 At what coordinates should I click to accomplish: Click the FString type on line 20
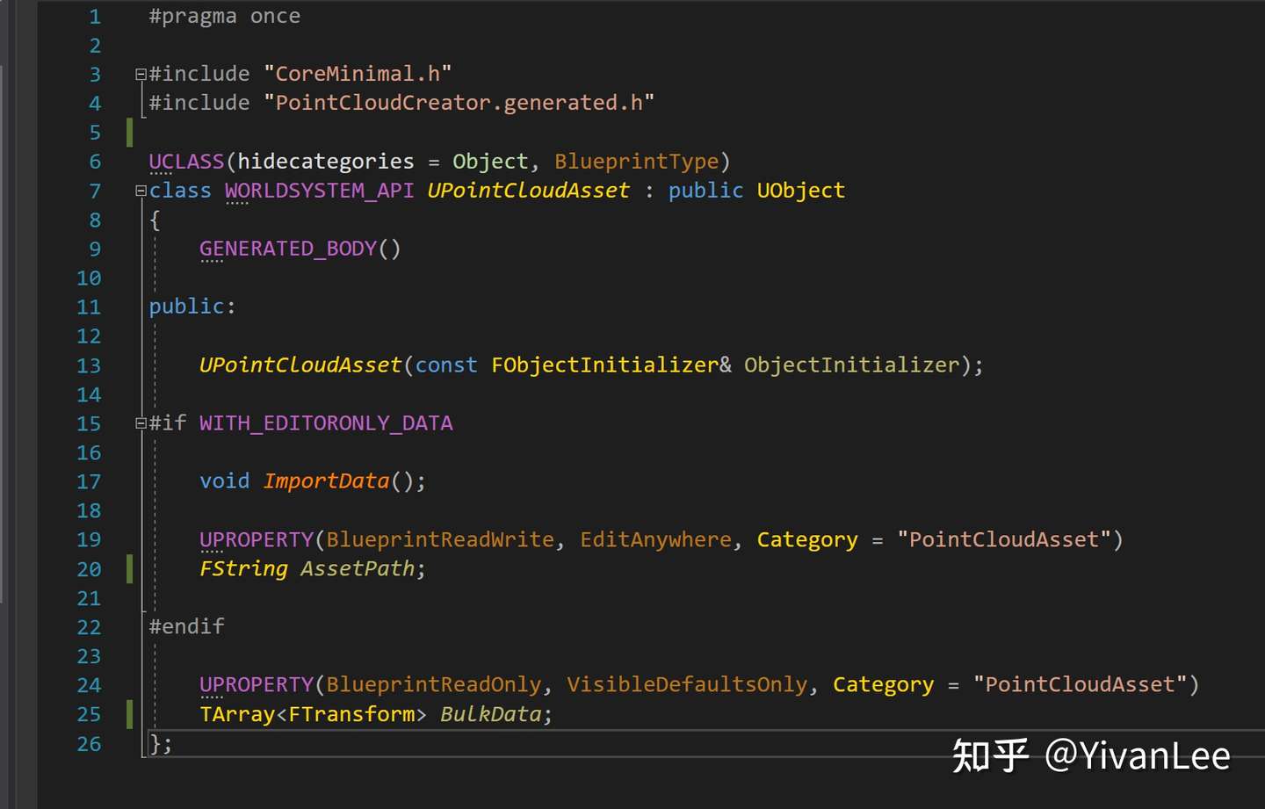pyautogui.click(x=243, y=569)
